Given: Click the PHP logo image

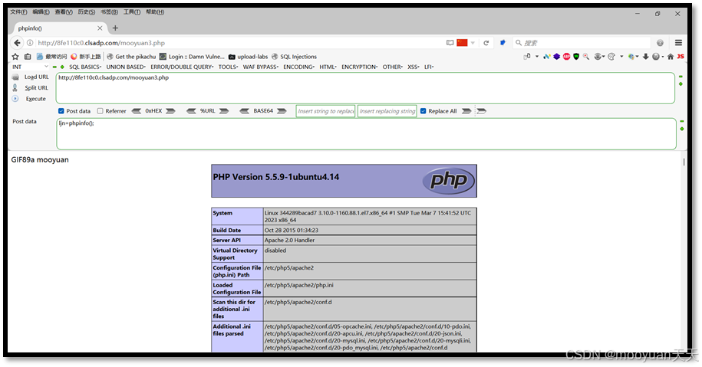Looking at the screenshot, I should coord(449,181).
